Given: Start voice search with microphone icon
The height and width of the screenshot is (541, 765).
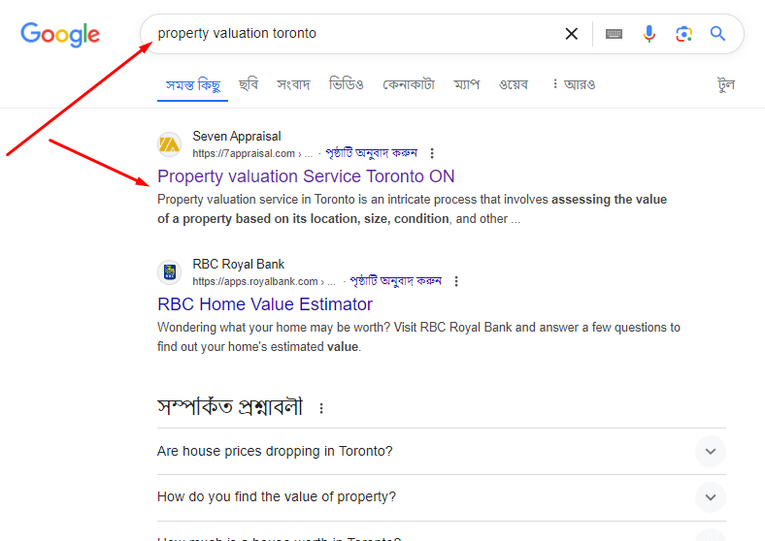Looking at the screenshot, I should tap(649, 34).
